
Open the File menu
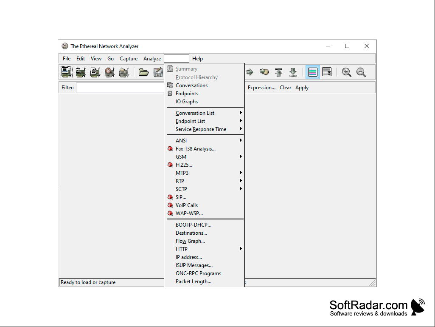point(67,59)
